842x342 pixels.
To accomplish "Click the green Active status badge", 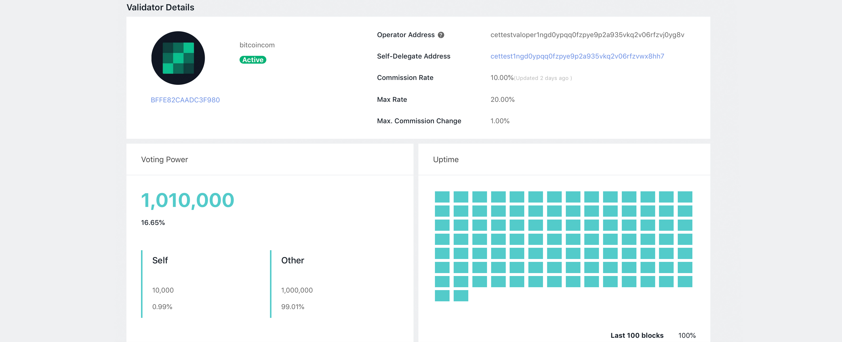I will coord(253,60).
